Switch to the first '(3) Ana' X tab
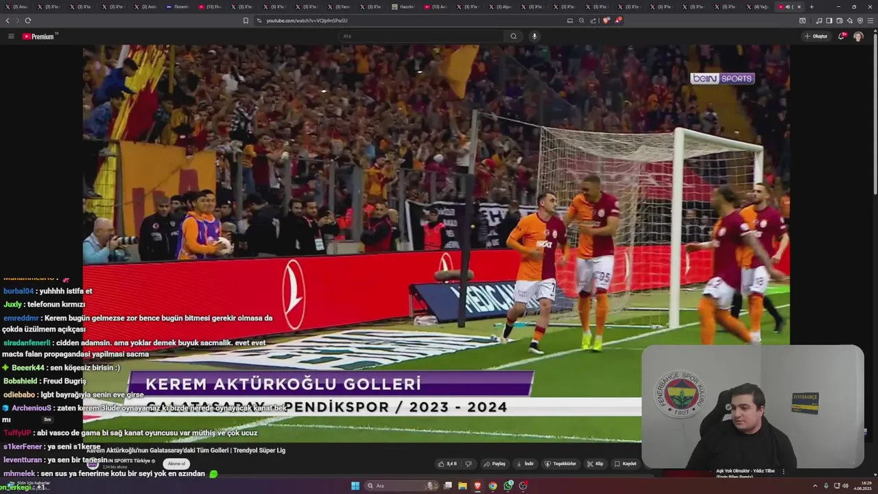The image size is (878, 494). tap(16, 7)
